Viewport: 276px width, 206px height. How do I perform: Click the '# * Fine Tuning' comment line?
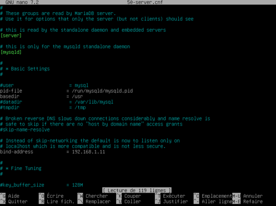pyautogui.click(x=21, y=168)
